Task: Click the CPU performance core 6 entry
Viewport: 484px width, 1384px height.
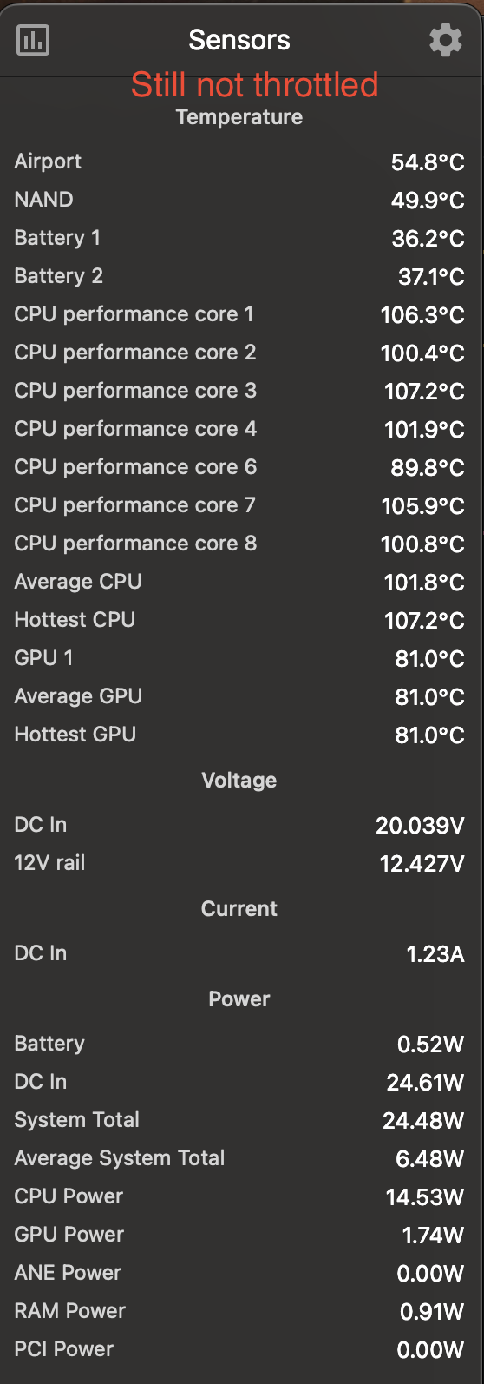Action: (x=239, y=467)
